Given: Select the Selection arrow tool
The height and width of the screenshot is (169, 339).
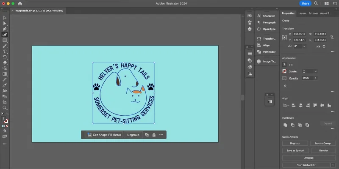Looking at the screenshot, I should point(5,18).
